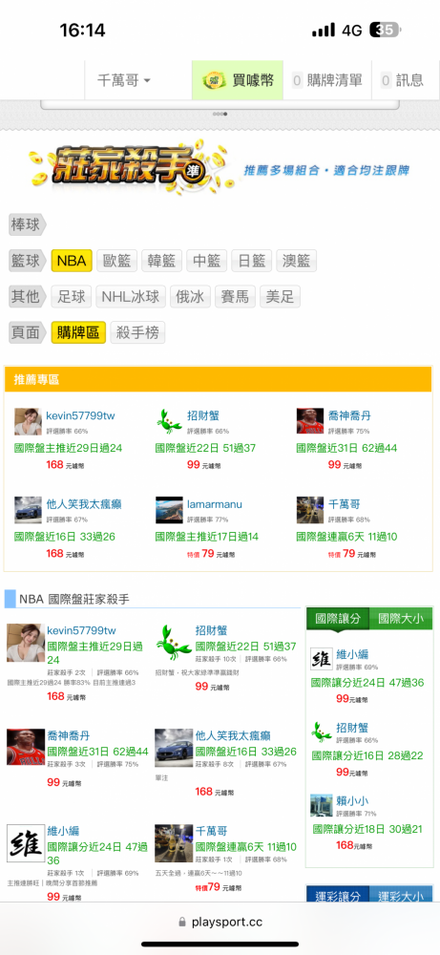Tap the 買噱幣 coin icon
Image resolution: width=440 pixels, height=955 pixels.
pyautogui.click(x=215, y=80)
